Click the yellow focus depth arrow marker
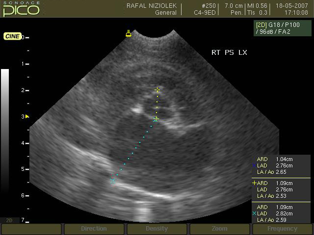Screen dimensions: 314x235 point(27,117)
